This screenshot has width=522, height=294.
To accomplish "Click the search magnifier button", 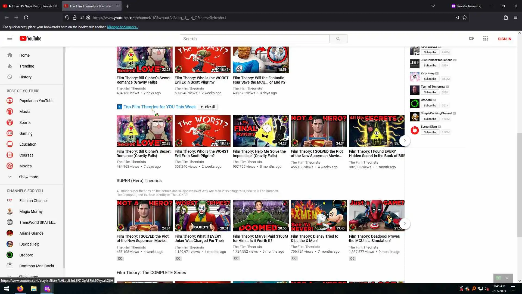I will click(x=338, y=39).
